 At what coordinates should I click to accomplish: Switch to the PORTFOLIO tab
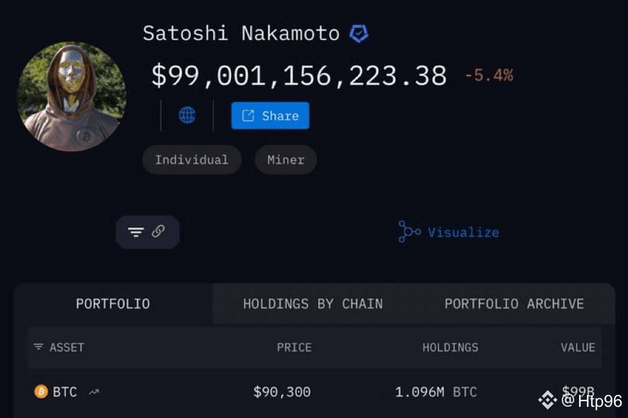[x=113, y=304]
